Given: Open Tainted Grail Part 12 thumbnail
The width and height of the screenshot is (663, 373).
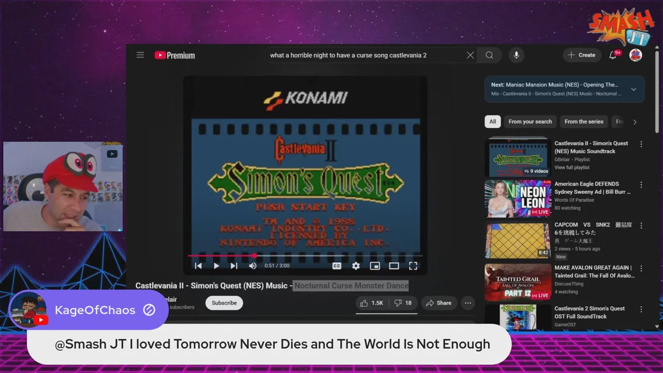Looking at the screenshot, I should (518, 282).
